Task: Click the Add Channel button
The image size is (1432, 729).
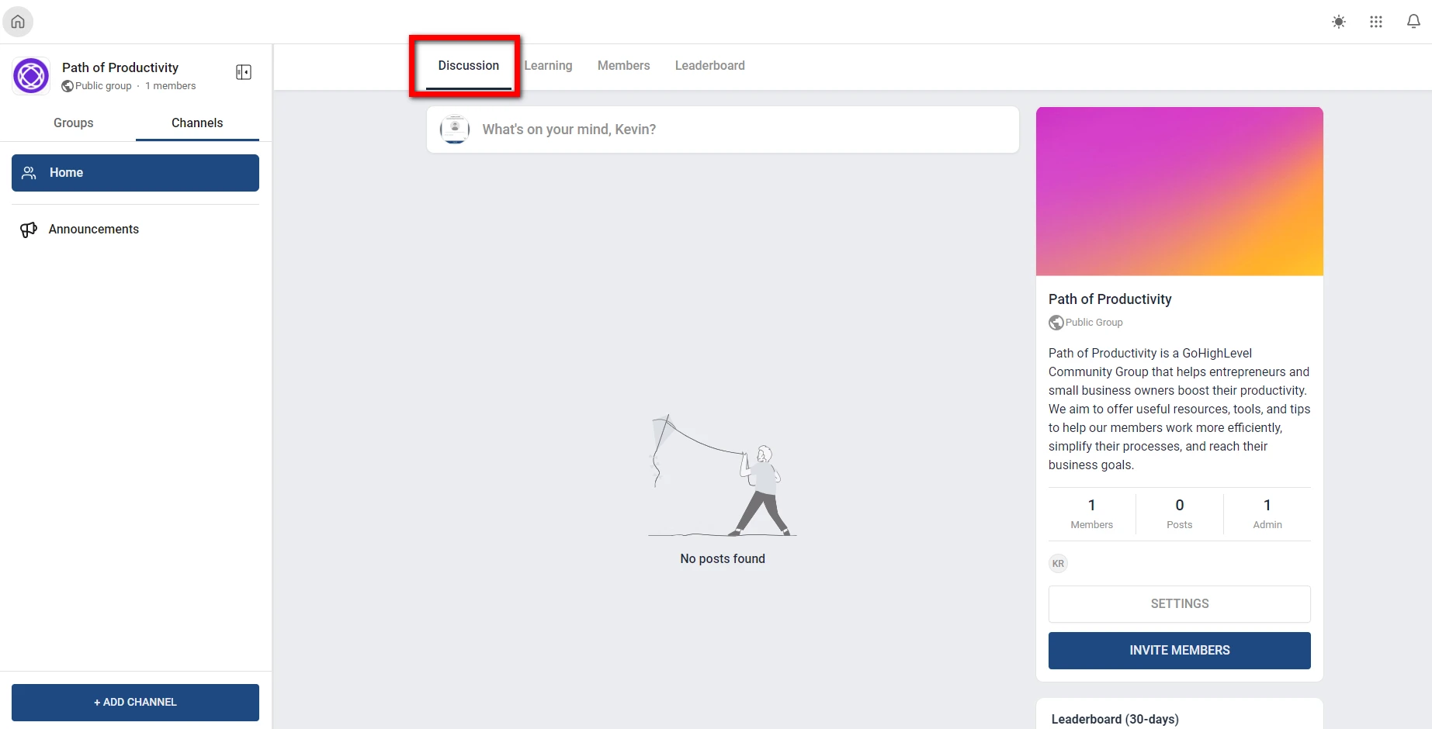Action: pos(135,703)
